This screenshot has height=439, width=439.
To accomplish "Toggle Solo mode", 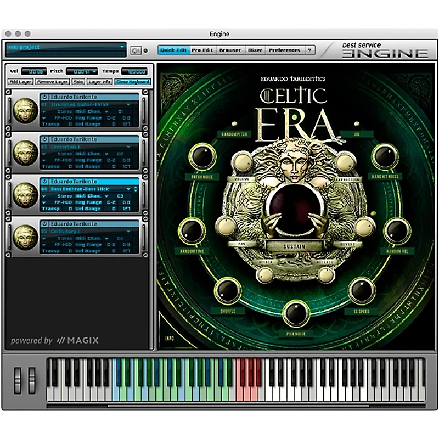I will pyautogui.click(x=79, y=81).
